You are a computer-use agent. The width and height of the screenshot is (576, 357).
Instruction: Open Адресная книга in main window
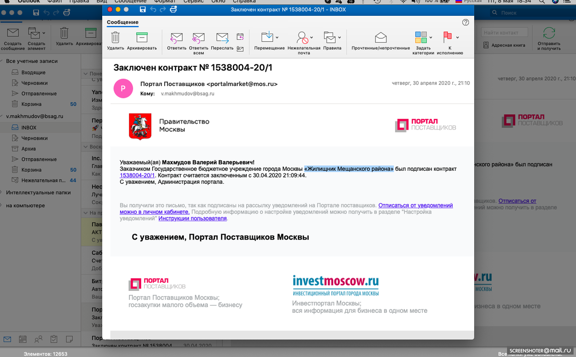tap(504, 45)
